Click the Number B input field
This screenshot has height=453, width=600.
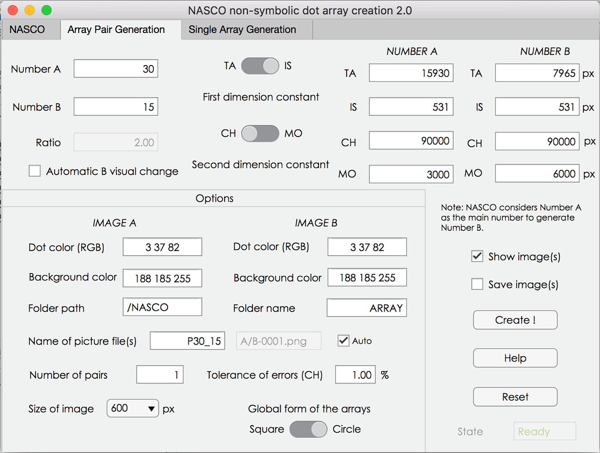[116, 107]
